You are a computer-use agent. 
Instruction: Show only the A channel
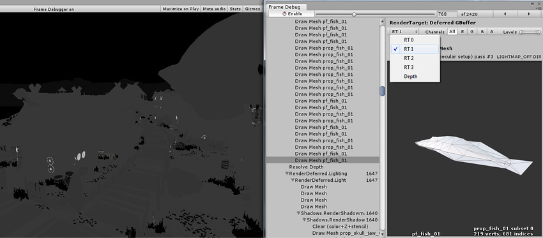491,32
